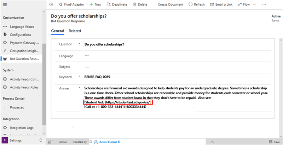
Task: Deactivate this bot question response
Action: 117,5
